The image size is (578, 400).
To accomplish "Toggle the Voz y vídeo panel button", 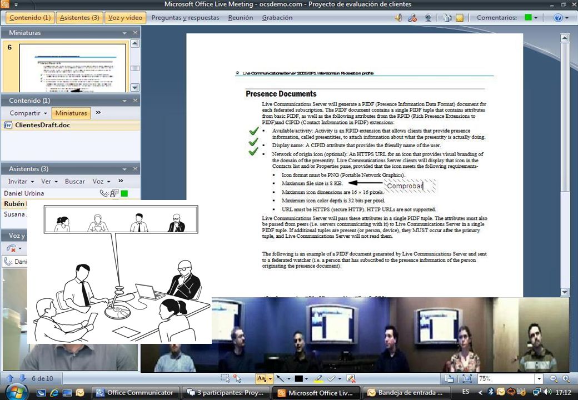I will click(125, 18).
